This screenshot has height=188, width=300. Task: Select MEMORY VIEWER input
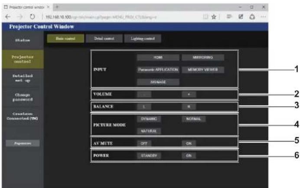point(203,70)
